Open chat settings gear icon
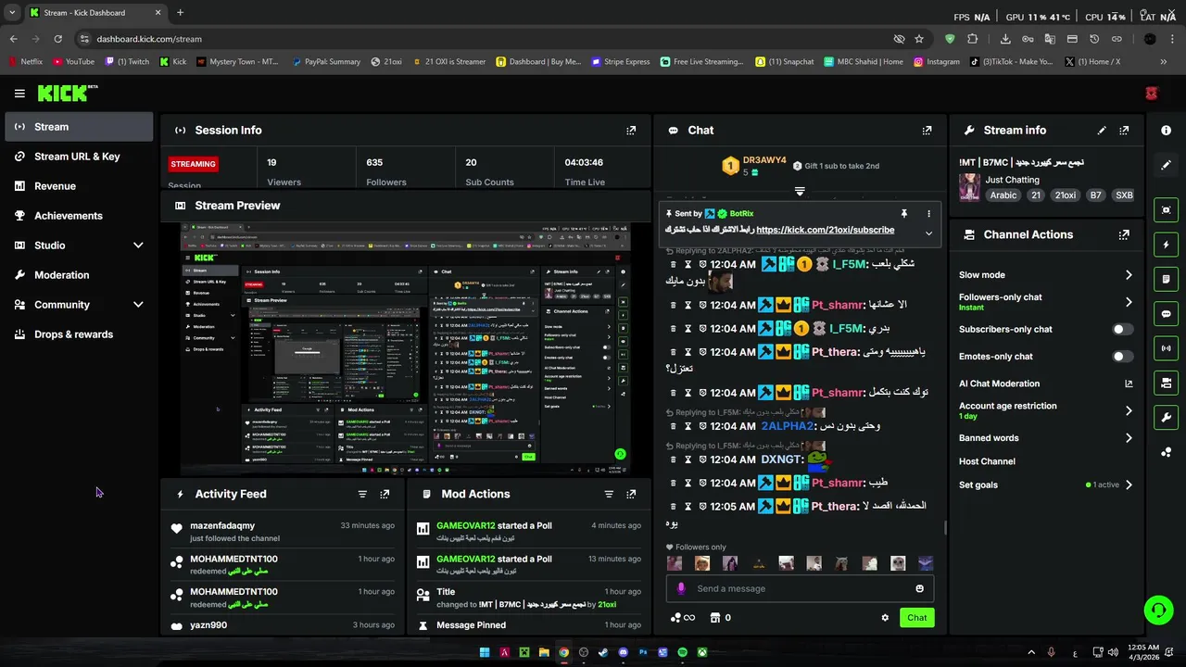The width and height of the screenshot is (1186, 667). click(885, 618)
